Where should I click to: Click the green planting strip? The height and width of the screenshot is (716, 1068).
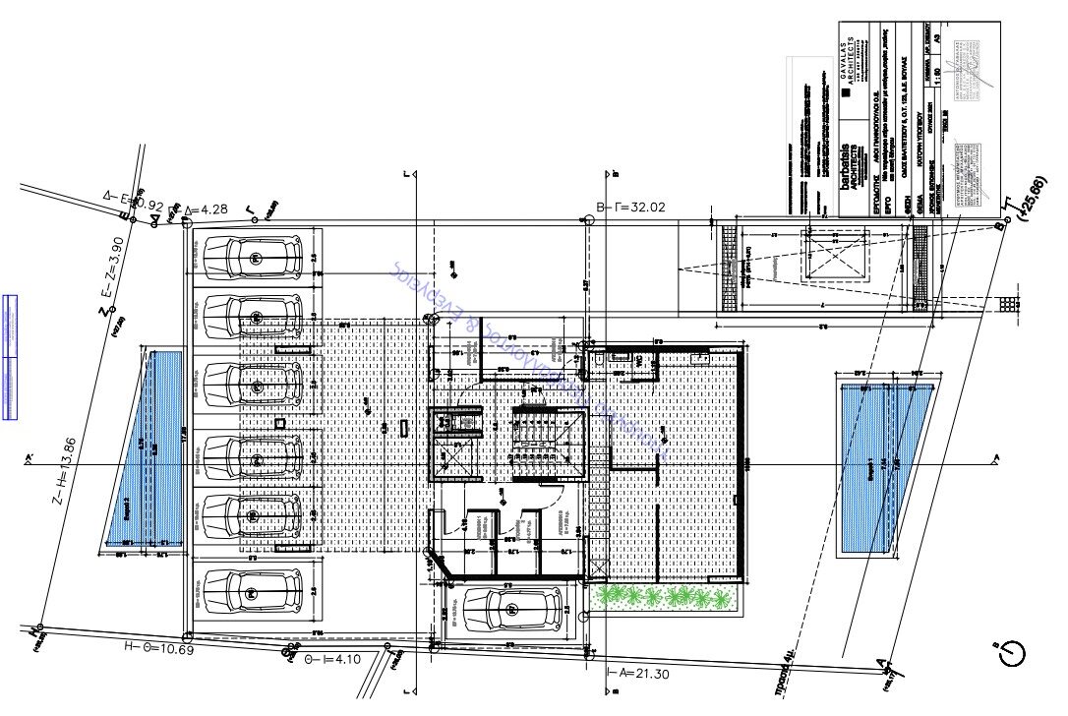click(663, 597)
